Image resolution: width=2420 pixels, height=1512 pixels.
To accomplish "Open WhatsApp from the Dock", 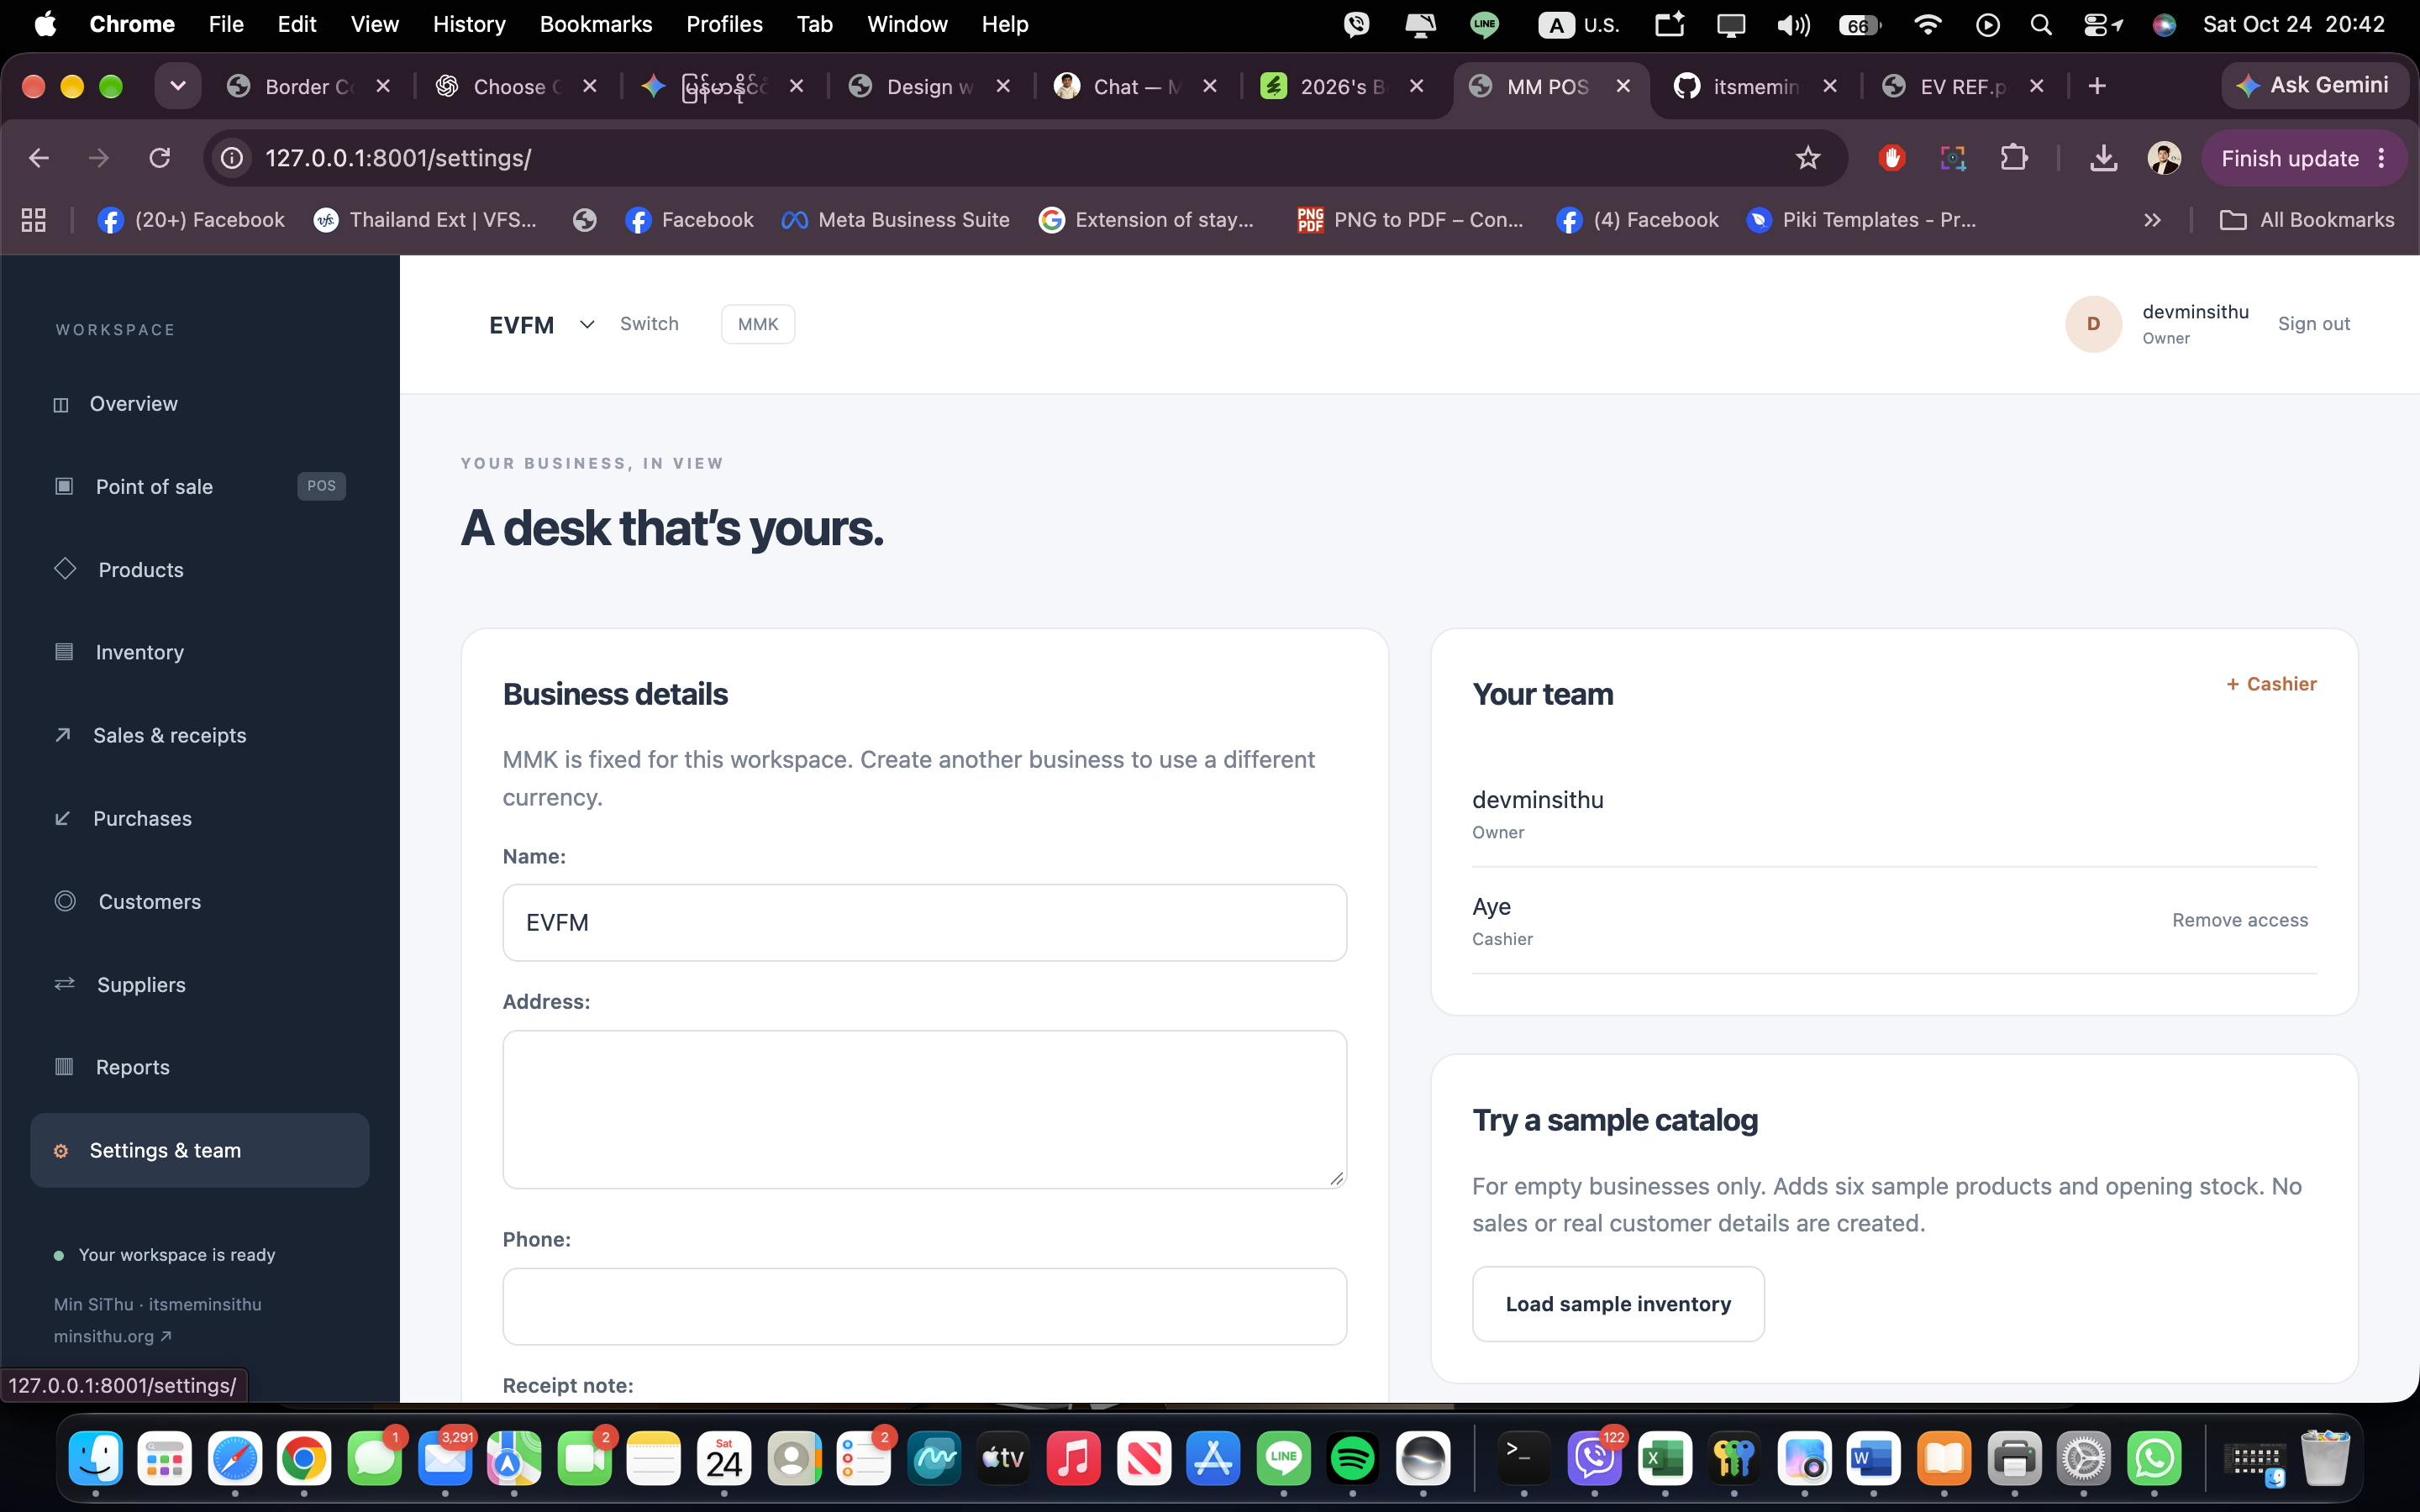I will tap(2154, 1458).
